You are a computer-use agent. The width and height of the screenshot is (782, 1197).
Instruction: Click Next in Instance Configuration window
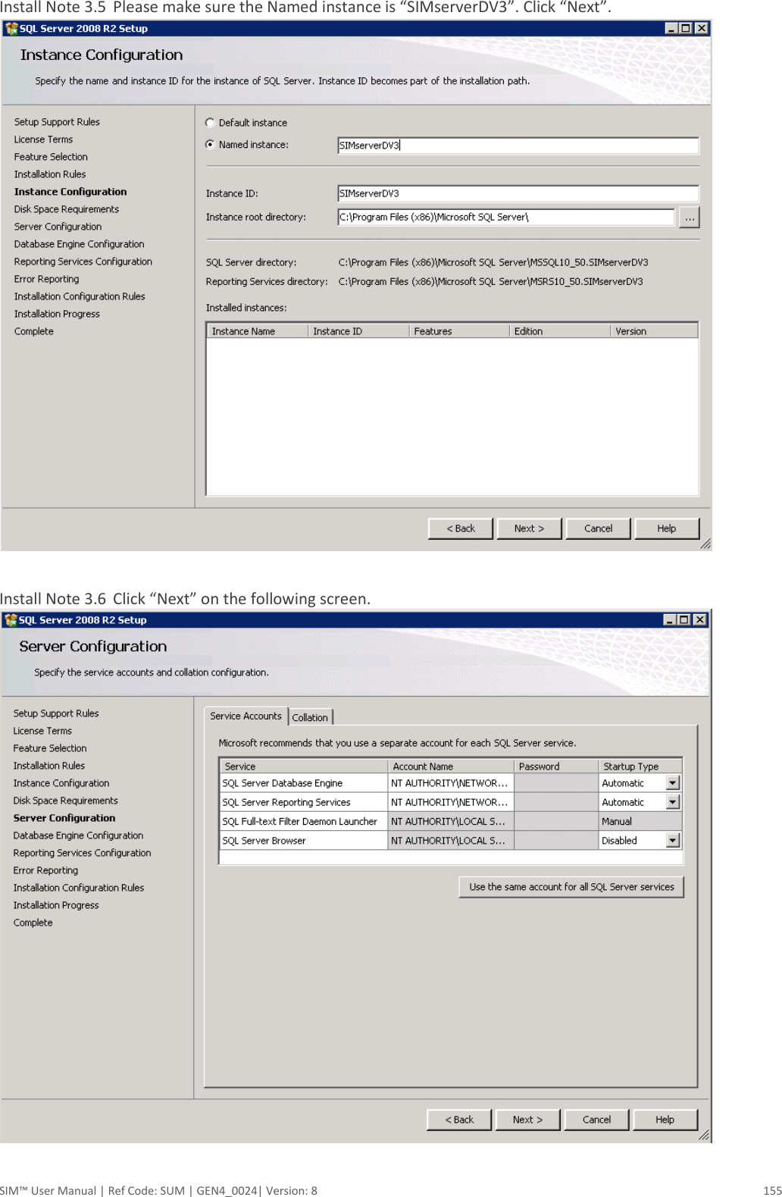tap(529, 528)
